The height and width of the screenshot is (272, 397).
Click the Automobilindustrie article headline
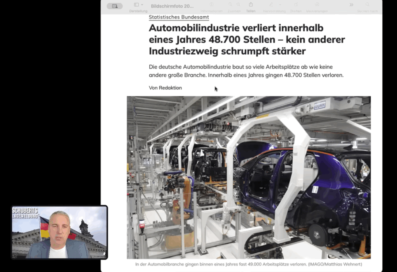coord(247,40)
